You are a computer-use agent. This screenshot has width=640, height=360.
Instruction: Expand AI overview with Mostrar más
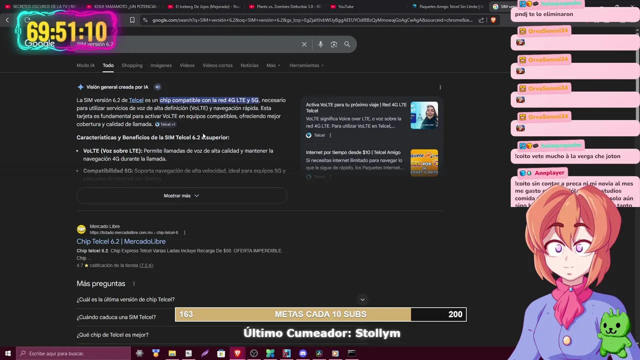[181, 195]
